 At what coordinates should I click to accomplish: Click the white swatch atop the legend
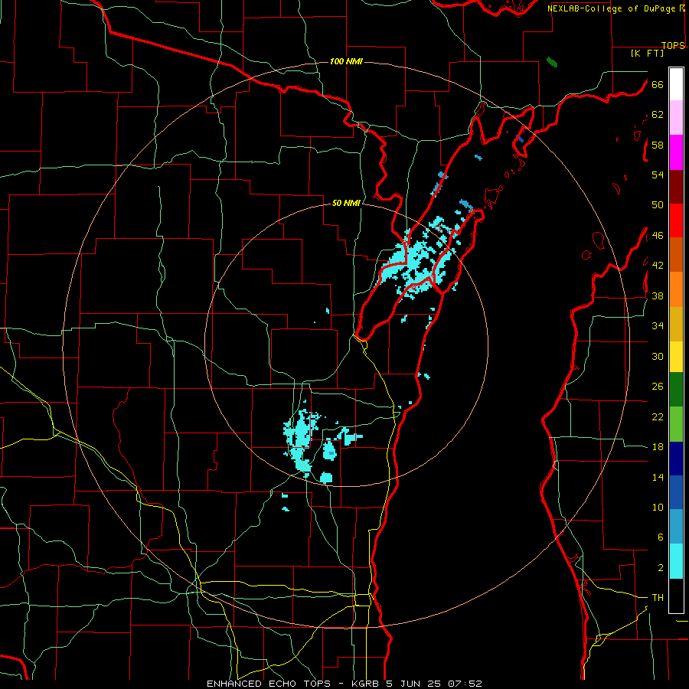[x=676, y=84]
